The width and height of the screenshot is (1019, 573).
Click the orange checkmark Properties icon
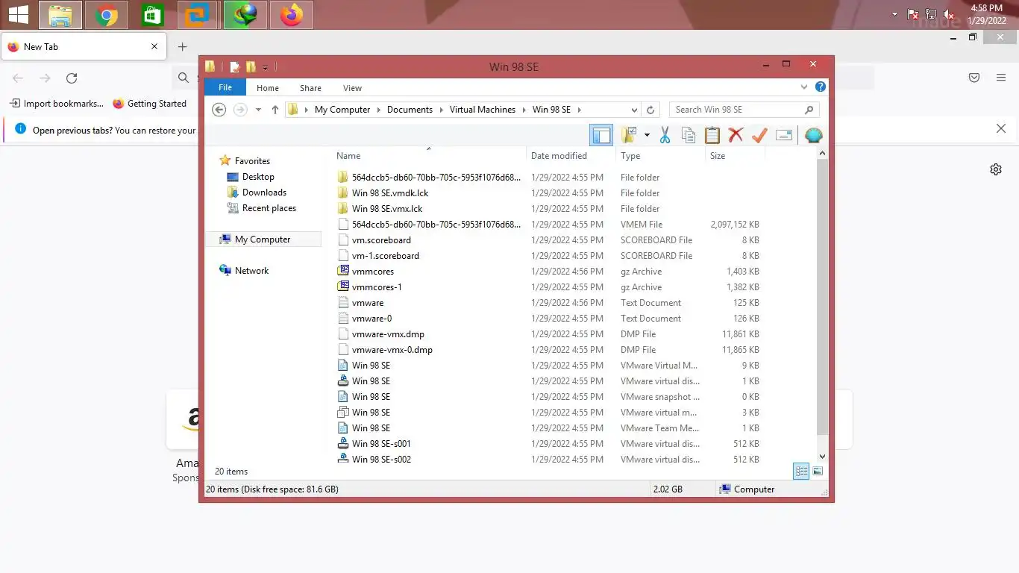pos(759,135)
